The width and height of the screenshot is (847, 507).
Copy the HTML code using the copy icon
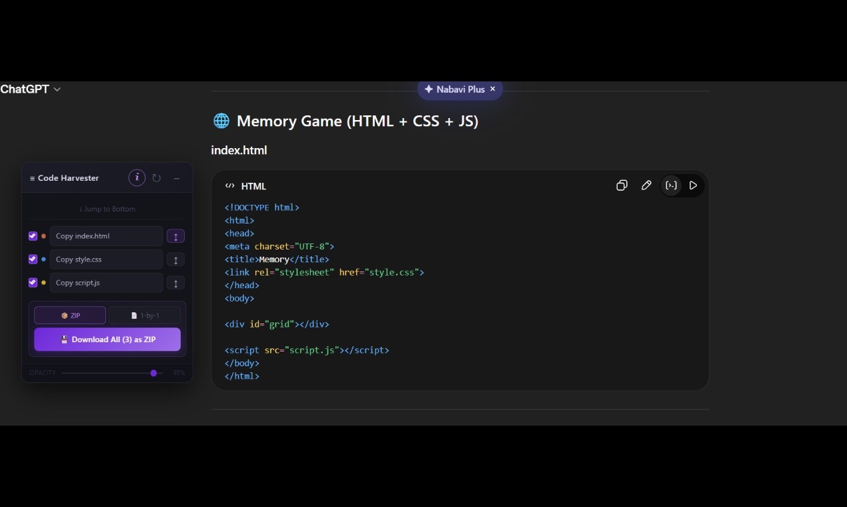622,185
